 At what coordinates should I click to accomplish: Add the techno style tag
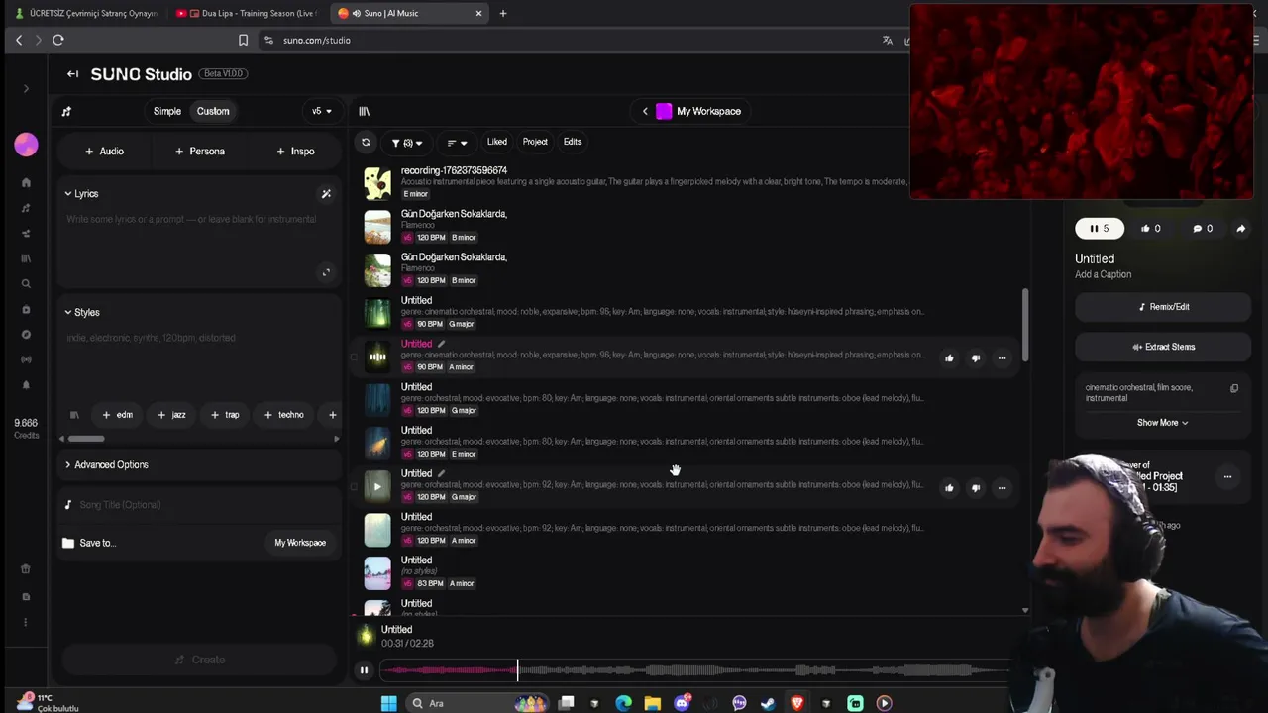[x=284, y=415]
